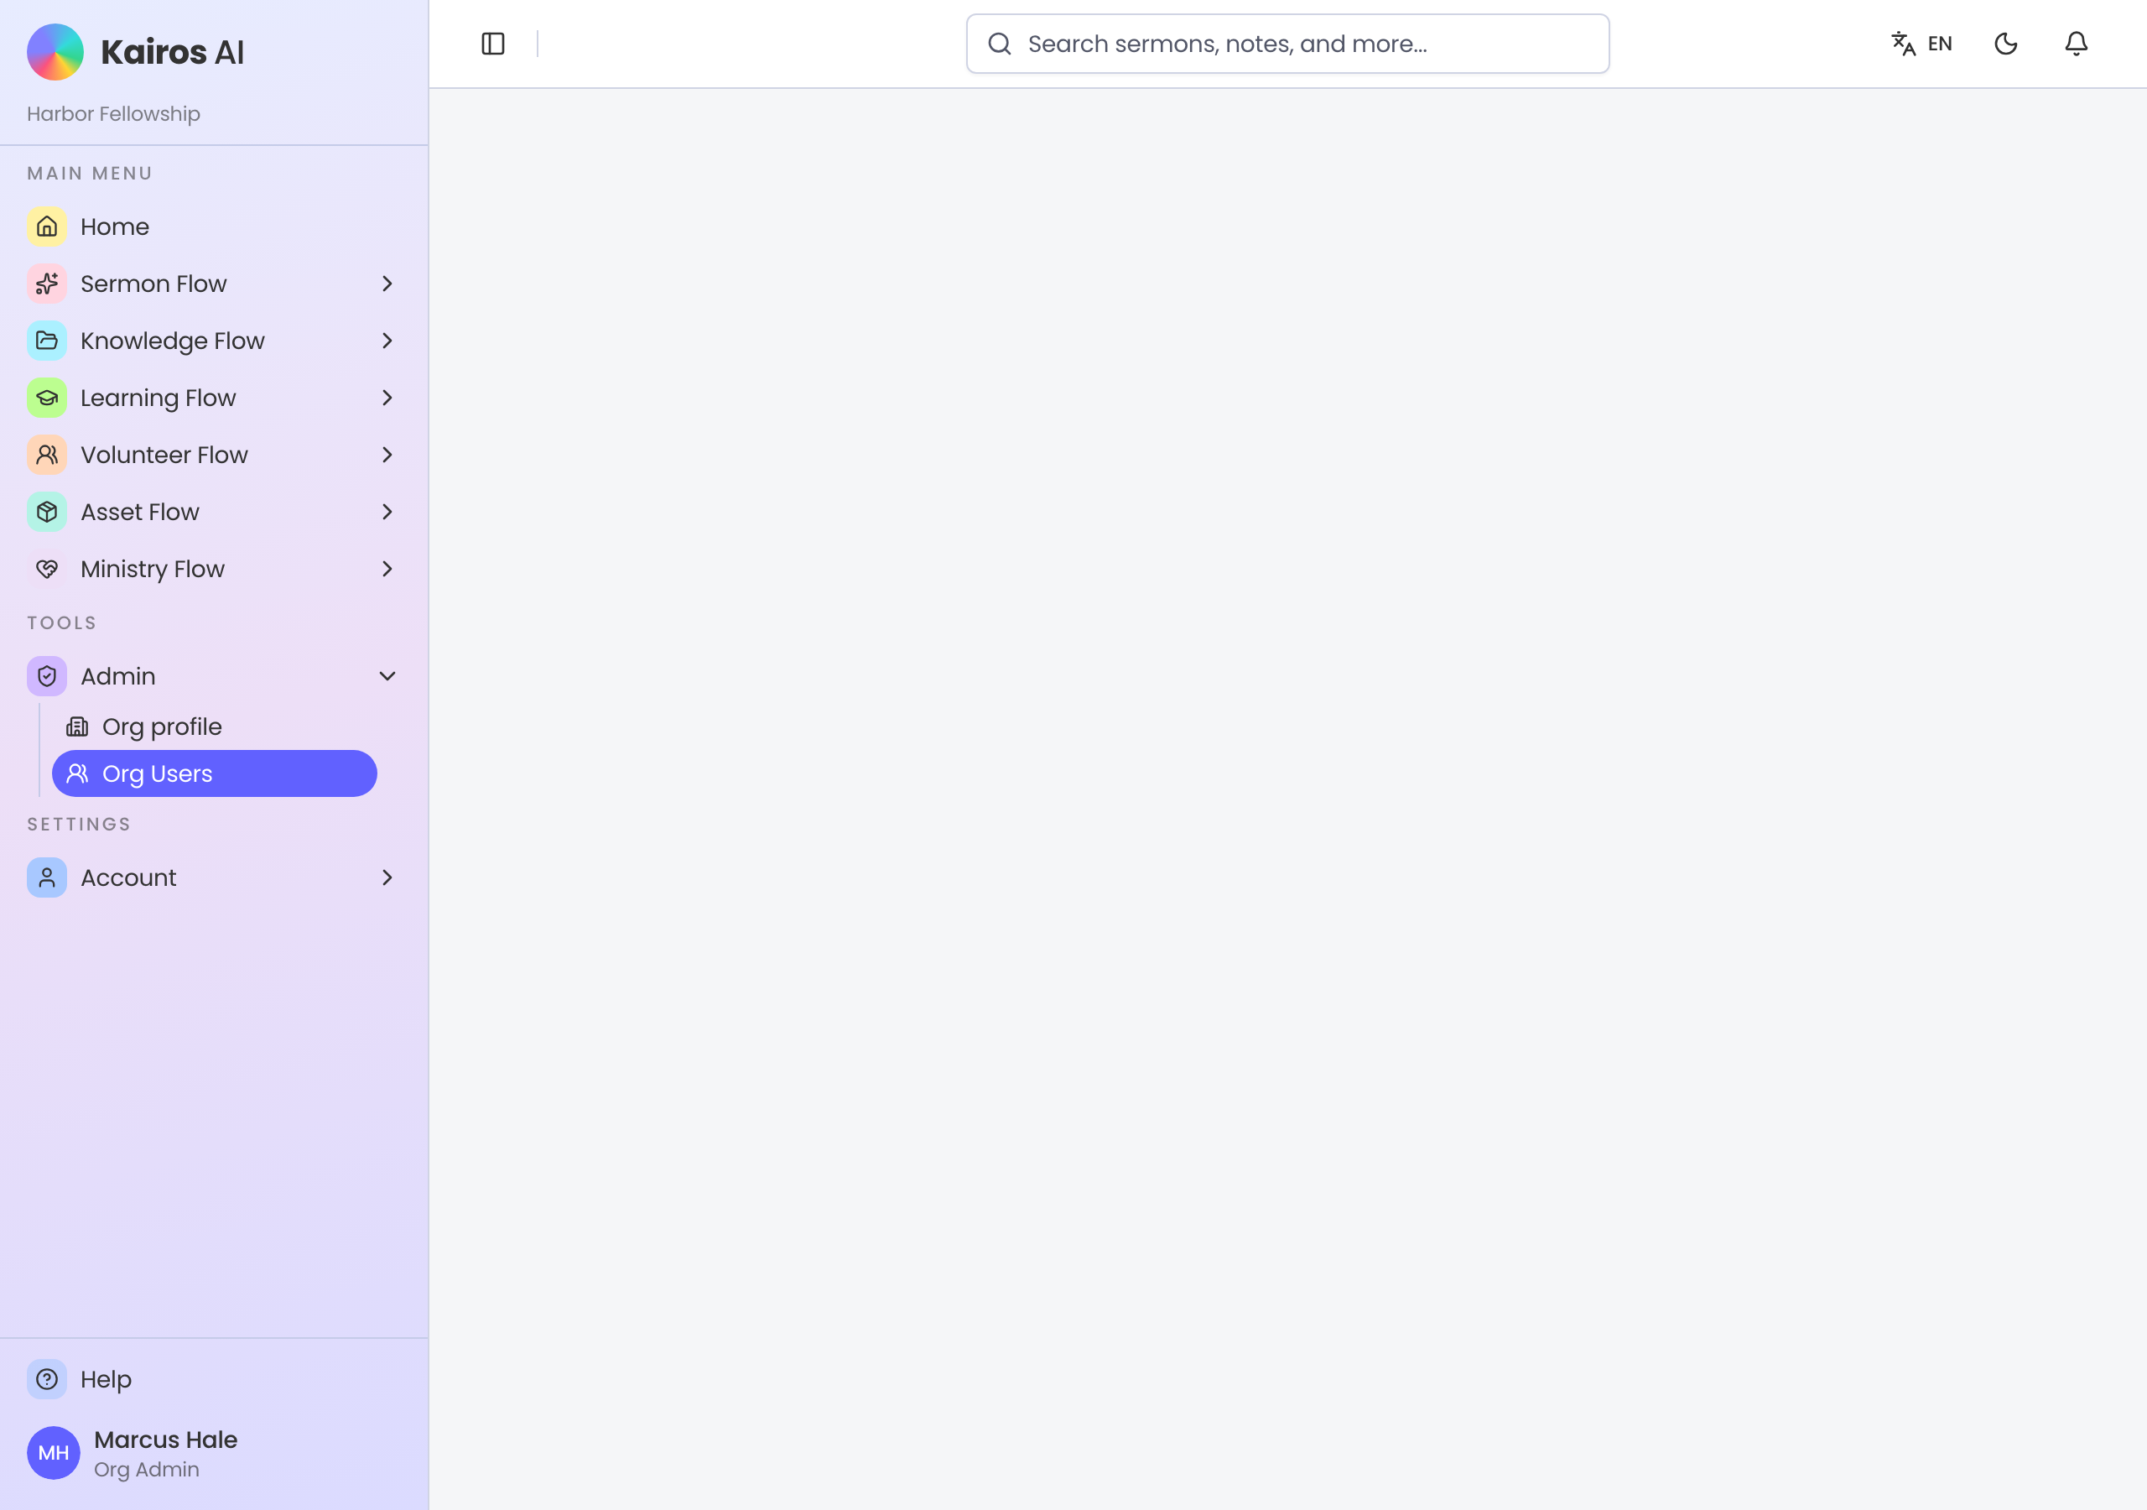Screen dimensions: 2147x1510
Task: Select the Org Users item
Action: pyautogui.click(x=214, y=773)
